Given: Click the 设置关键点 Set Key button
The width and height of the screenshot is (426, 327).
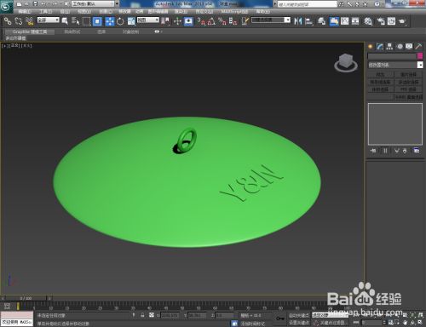Looking at the screenshot, I should [x=299, y=323].
